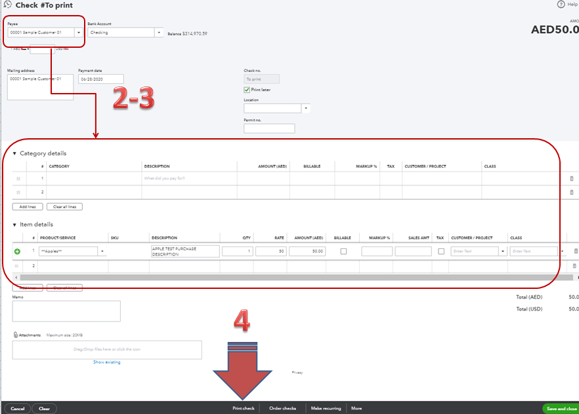Click Make recurring in bottom bar
The width and height of the screenshot is (579, 414).
pos(326,408)
